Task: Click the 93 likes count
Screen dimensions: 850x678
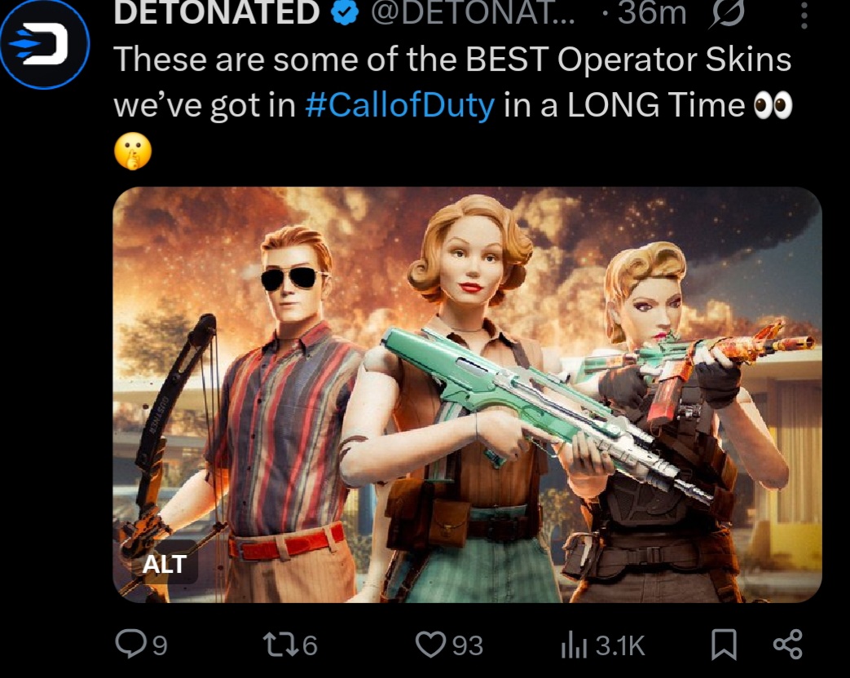Action: pos(468,645)
